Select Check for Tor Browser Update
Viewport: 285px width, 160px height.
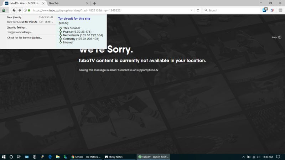click(x=25, y=38)
